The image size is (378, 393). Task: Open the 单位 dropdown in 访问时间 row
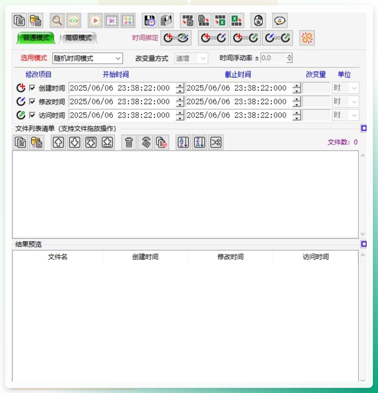coord(345,115)
